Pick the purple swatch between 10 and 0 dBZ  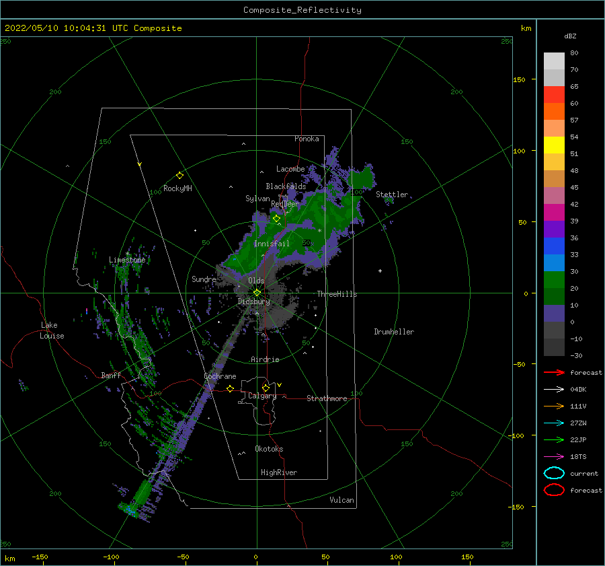[x=554, y=313]
